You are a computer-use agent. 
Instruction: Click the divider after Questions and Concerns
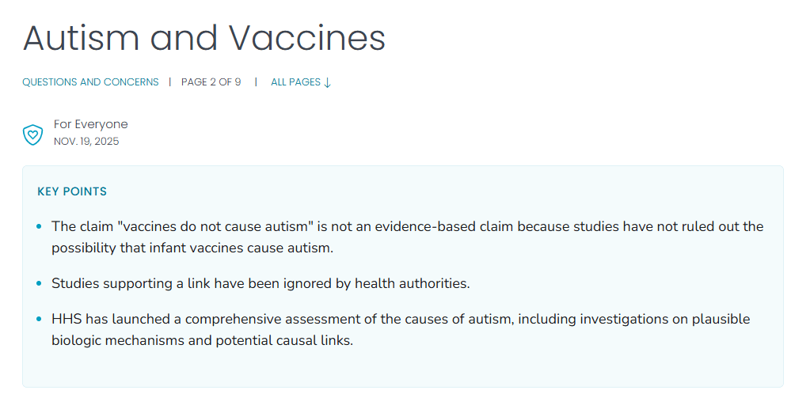click(x=170, y=82)
